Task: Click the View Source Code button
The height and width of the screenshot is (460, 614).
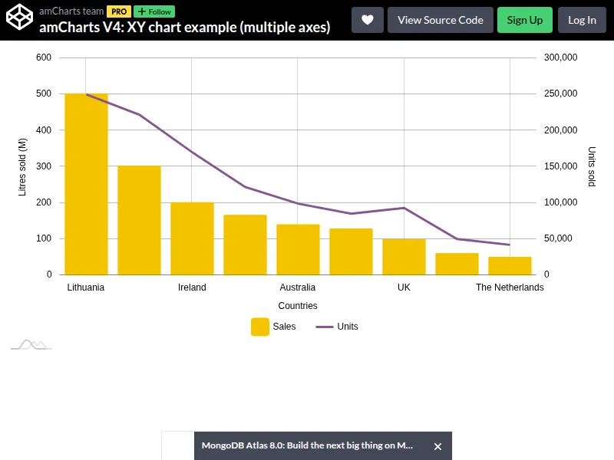Action: (x=440, y=20)
